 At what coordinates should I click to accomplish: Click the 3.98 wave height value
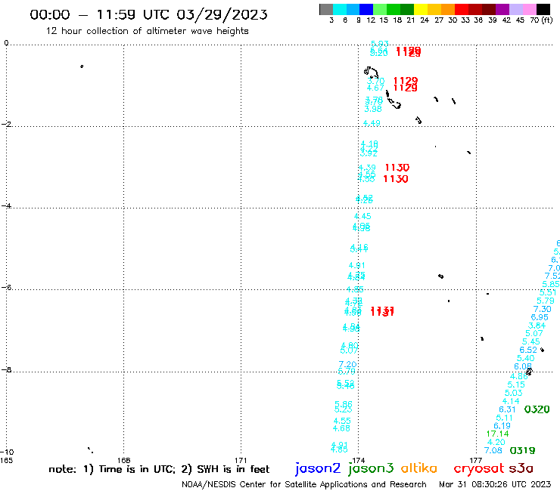pyautogui.click(x=373, y=109)
